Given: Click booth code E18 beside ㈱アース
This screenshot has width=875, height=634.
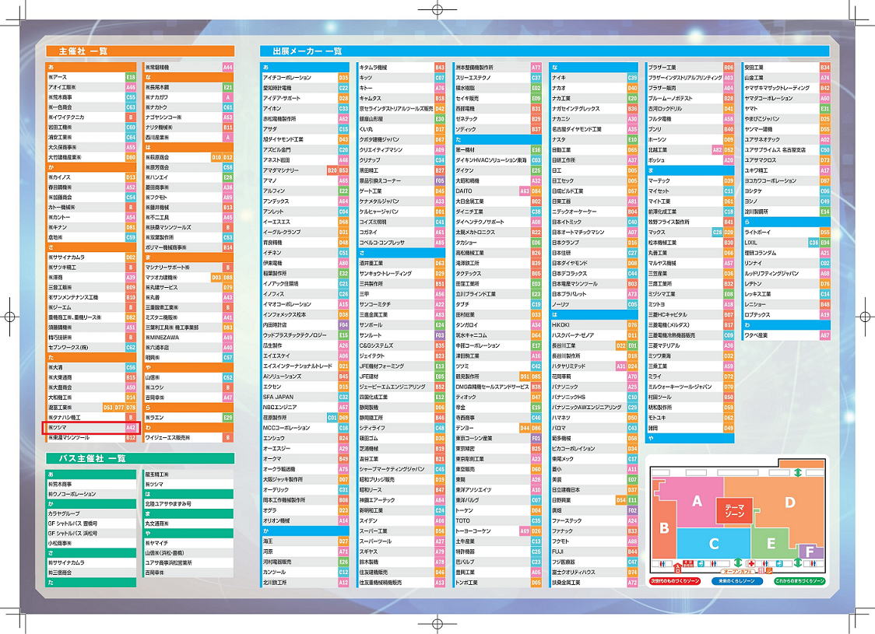Looking at the screenshot, I should pos(131,77).
